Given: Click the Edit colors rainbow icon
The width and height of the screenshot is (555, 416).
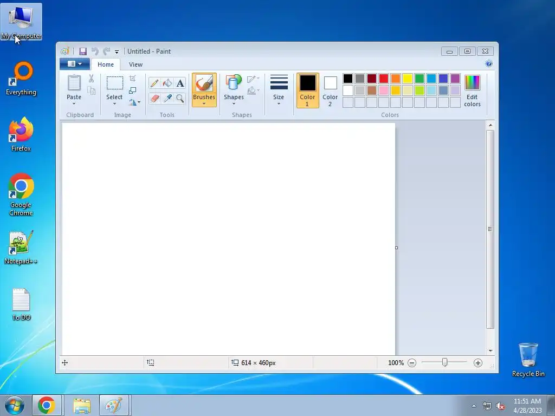Looking at the screenshot, I should click(472, 83).
